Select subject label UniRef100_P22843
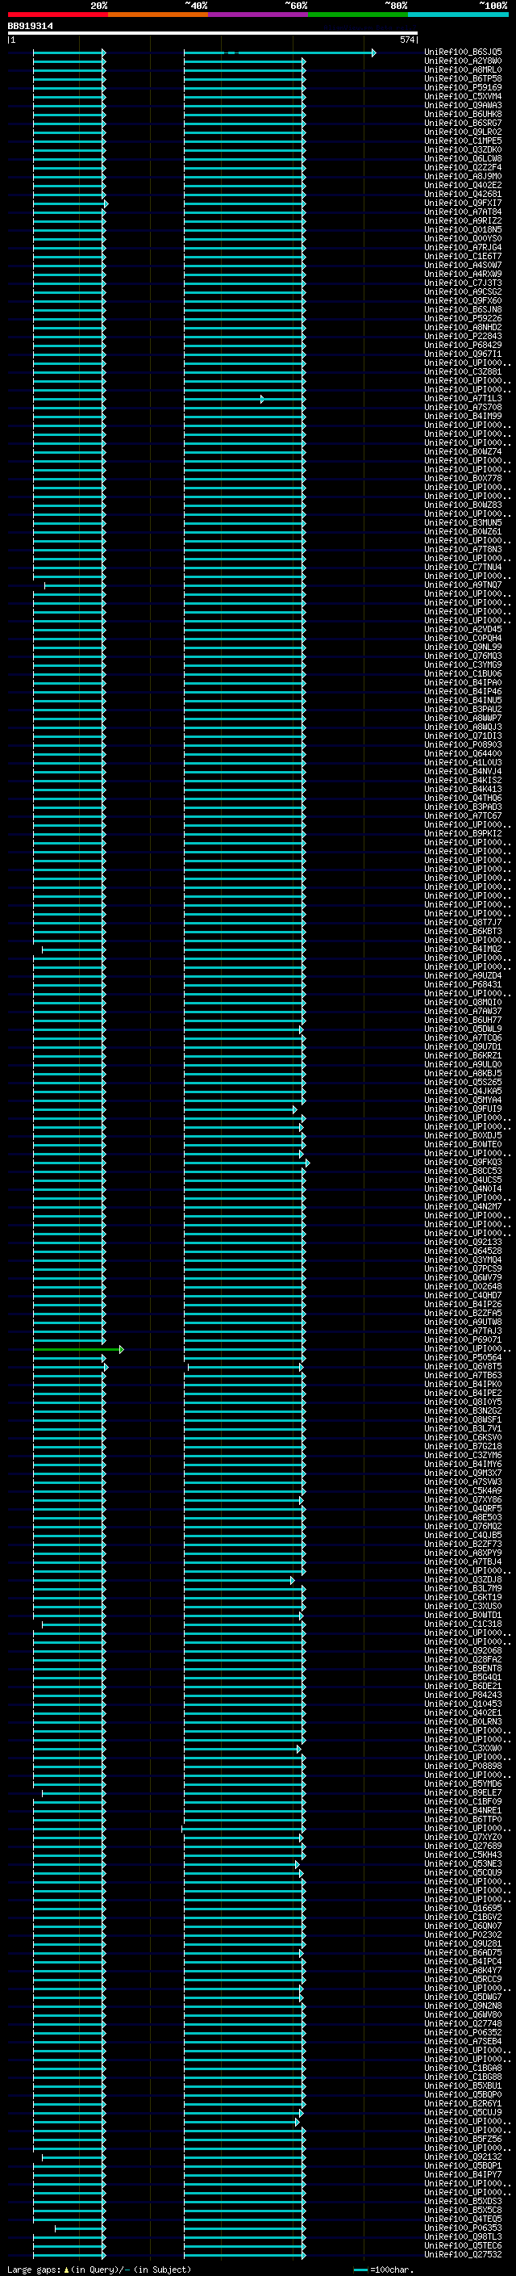 463,337
